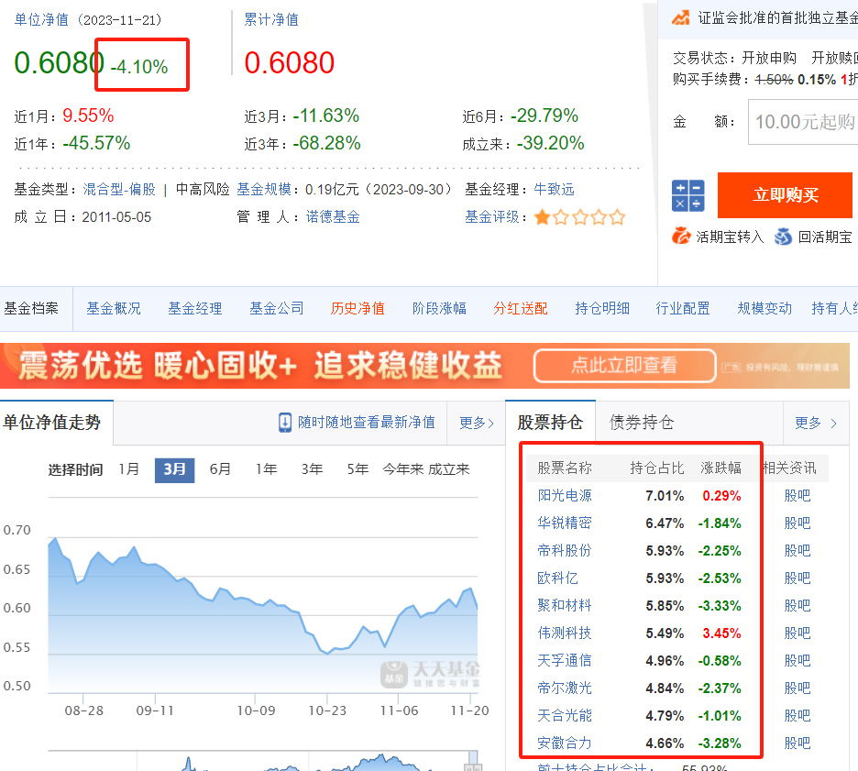The width and height of the screenshot is (858, 771).
Task: Select the 5年 chart range
Action: coord(357,469)
